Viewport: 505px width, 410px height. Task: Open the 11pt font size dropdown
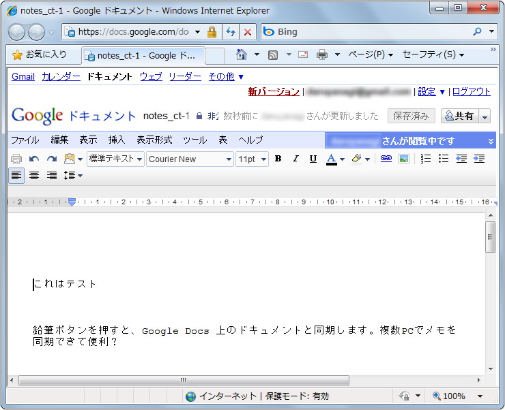pos(252,159)
